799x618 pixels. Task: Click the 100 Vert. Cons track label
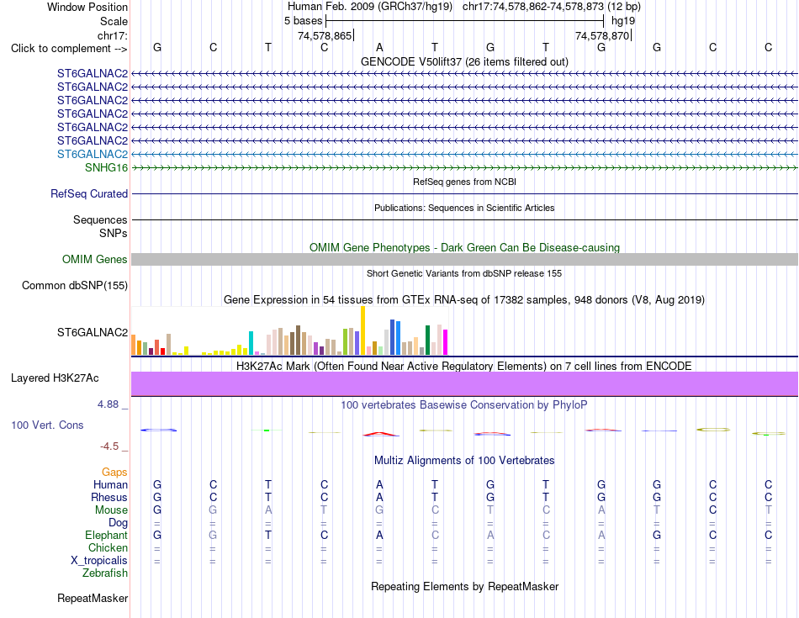[x=47, y=425]
